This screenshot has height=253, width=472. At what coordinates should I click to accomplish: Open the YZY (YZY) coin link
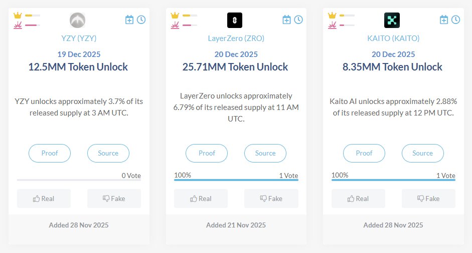pyautogui.click(x=78, y=38)
